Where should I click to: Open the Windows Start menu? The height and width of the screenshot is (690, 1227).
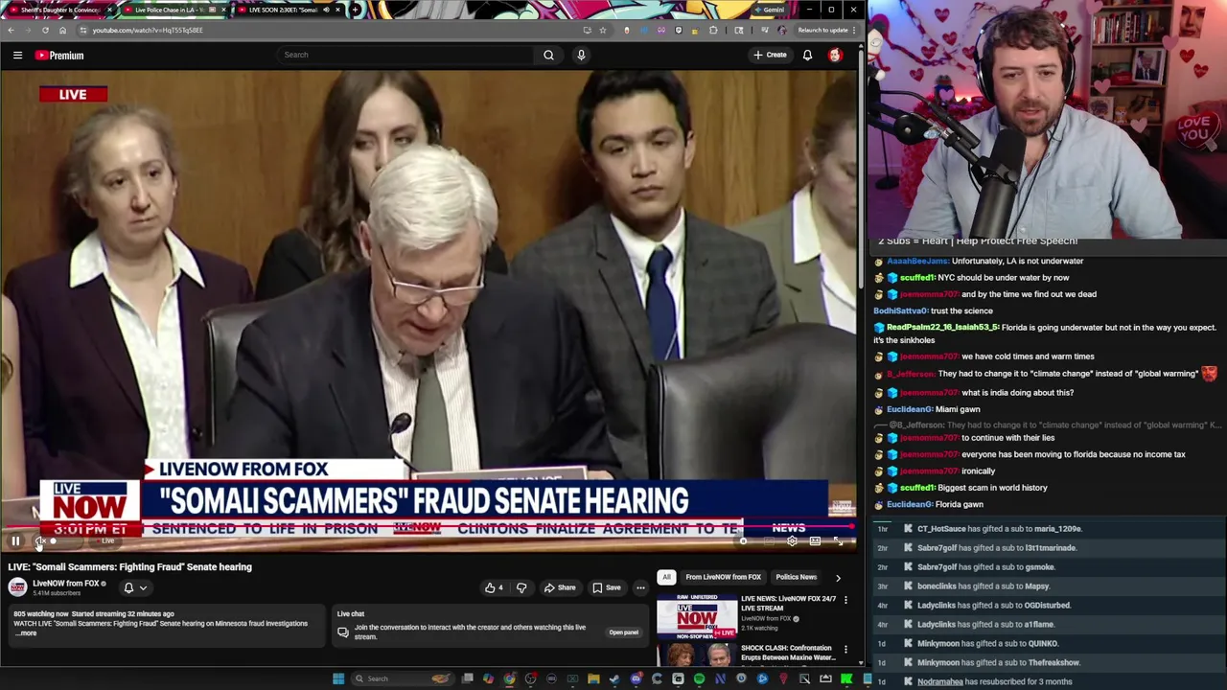(x=338, y=678)
